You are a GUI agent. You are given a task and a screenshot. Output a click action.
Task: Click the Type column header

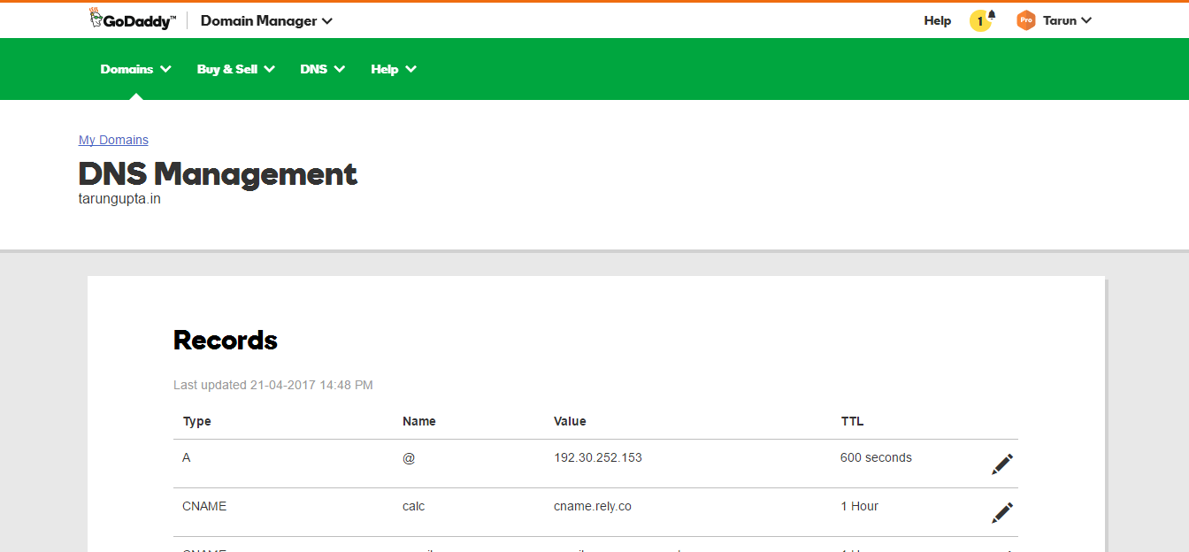(x=196, y=421)
